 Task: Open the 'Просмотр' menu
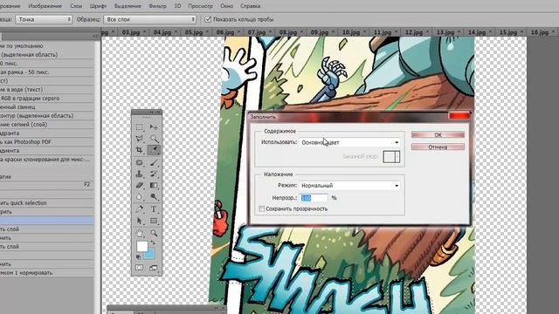tap(200, 6)
